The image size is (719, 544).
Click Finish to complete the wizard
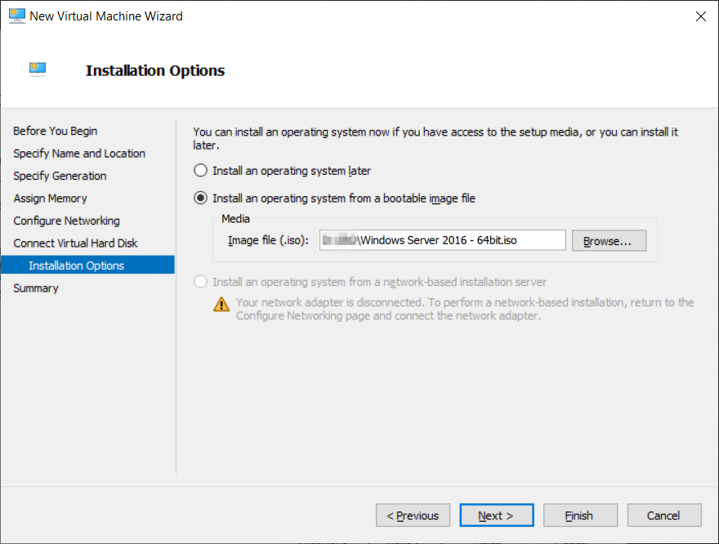(x=581, y=515)
